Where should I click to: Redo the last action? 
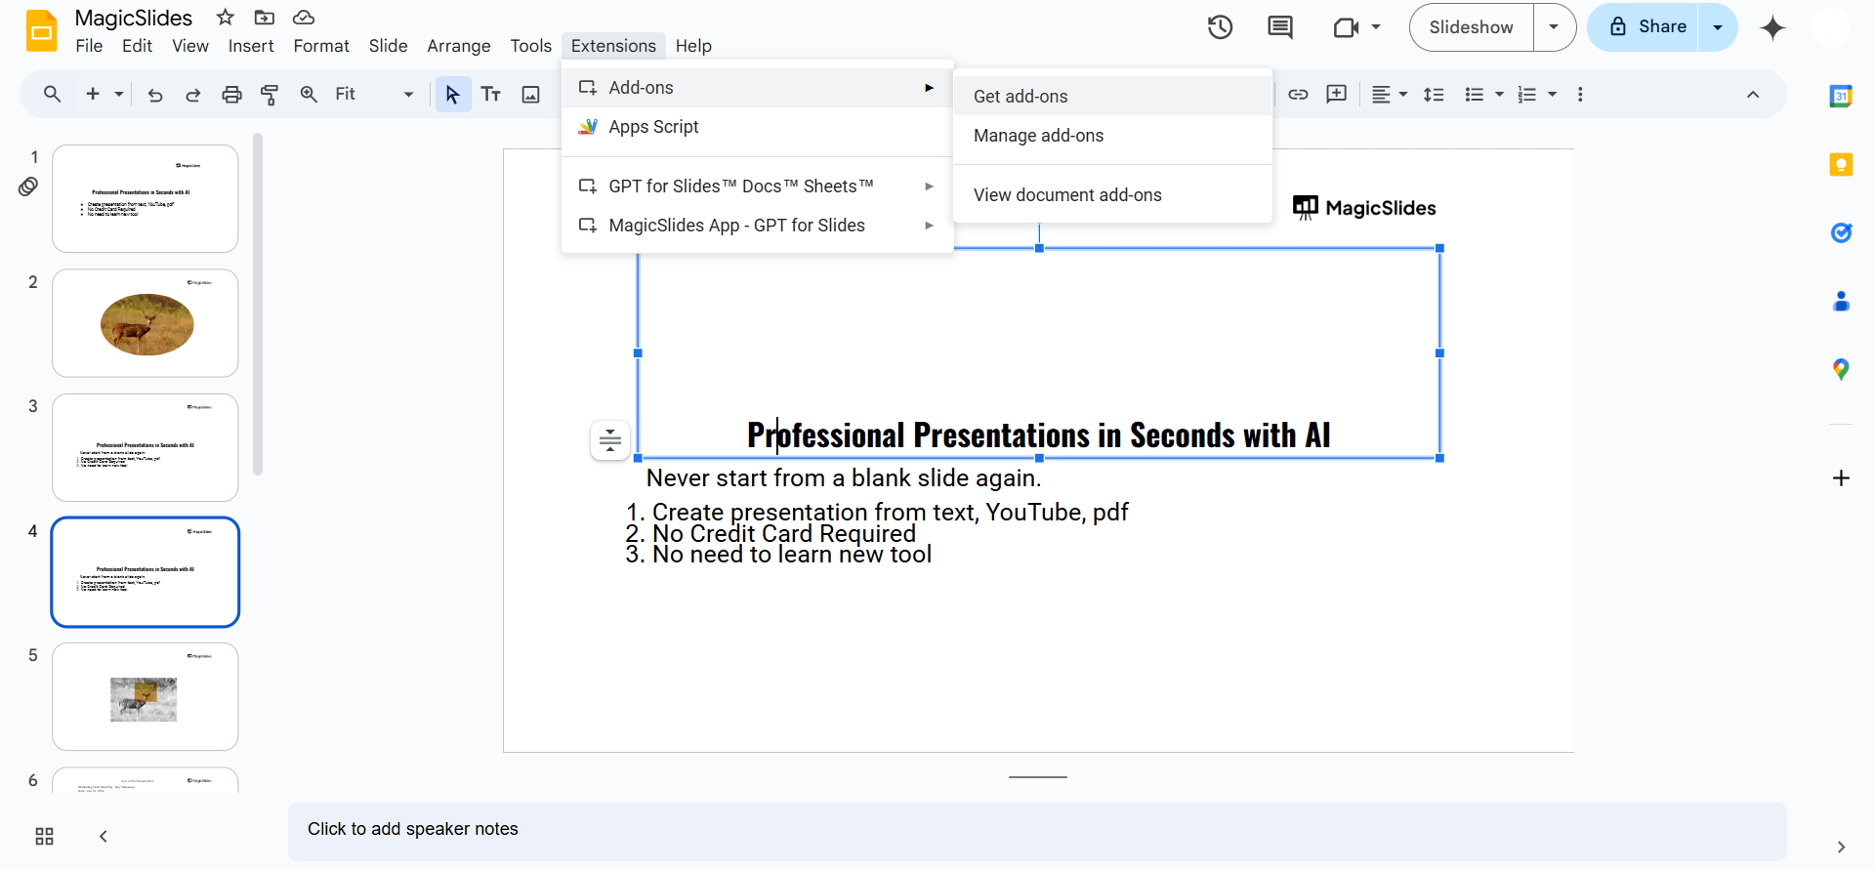click(193, 94)
